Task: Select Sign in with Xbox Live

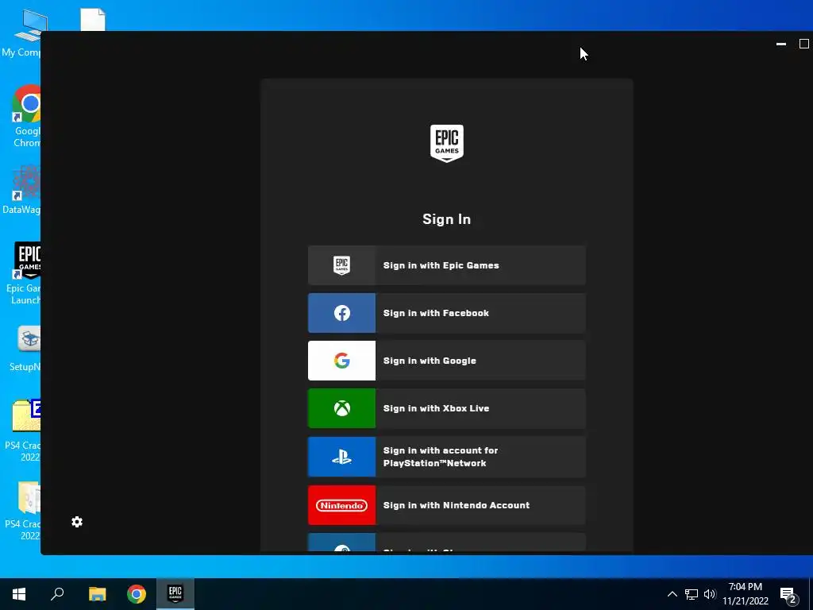Action: point(446,408)
